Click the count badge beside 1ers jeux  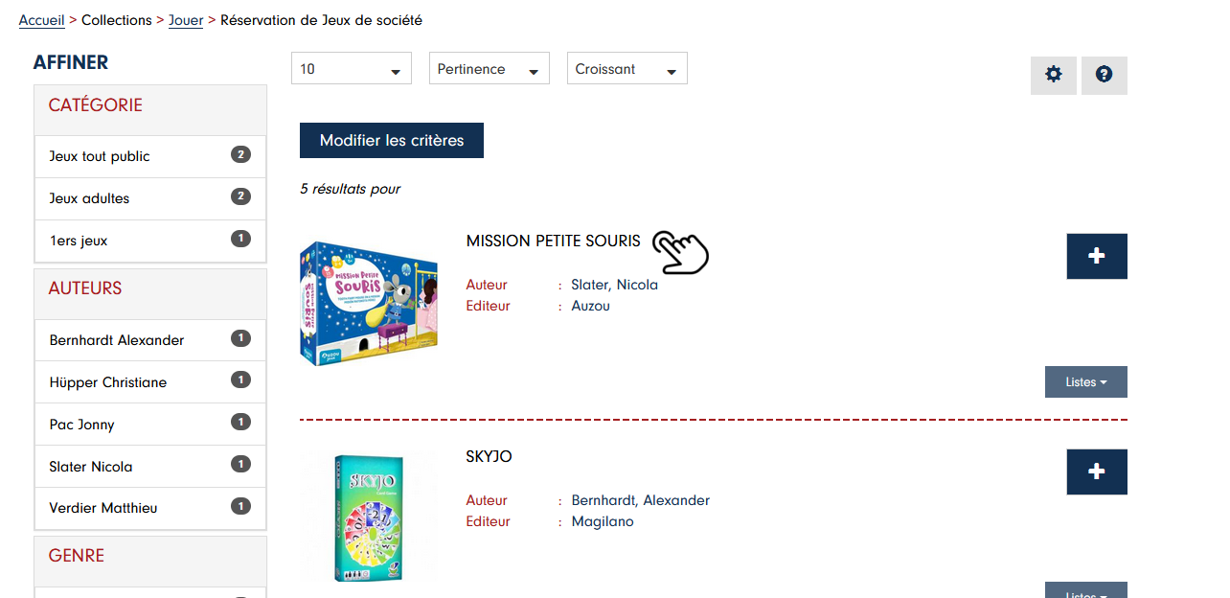(240, 239)
